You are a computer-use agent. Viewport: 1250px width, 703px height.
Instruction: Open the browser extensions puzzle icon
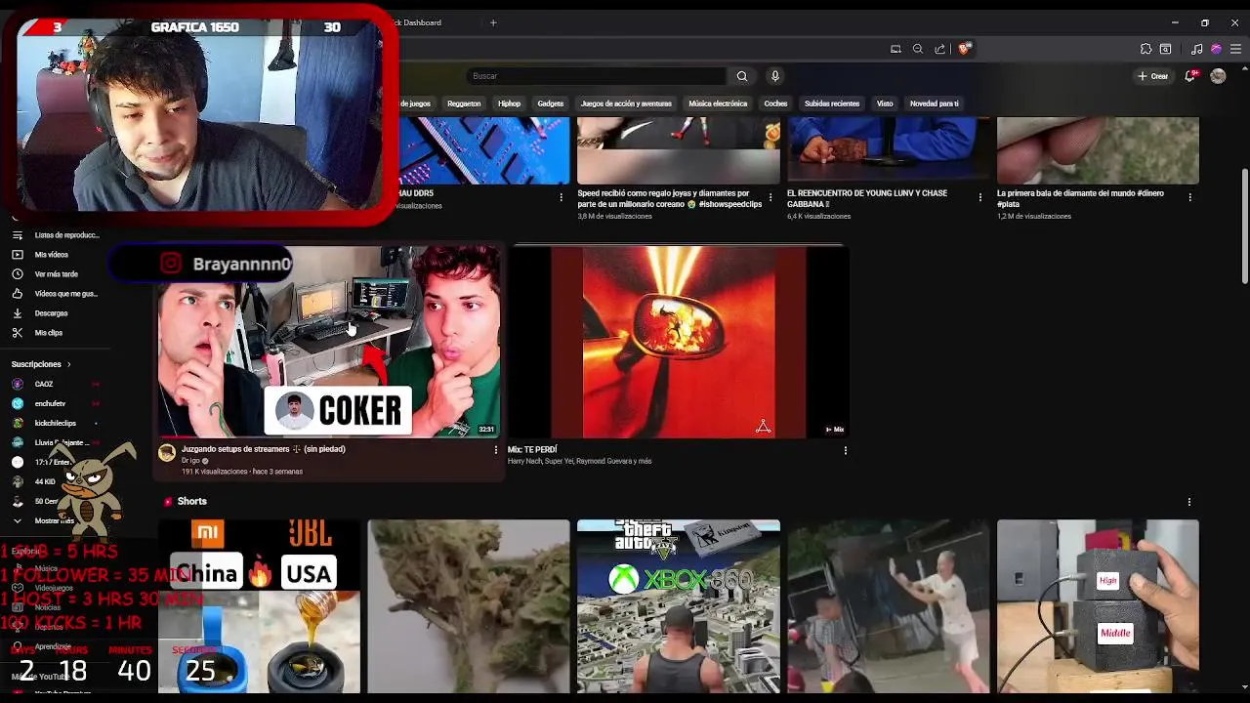(x=1146, y=49)
